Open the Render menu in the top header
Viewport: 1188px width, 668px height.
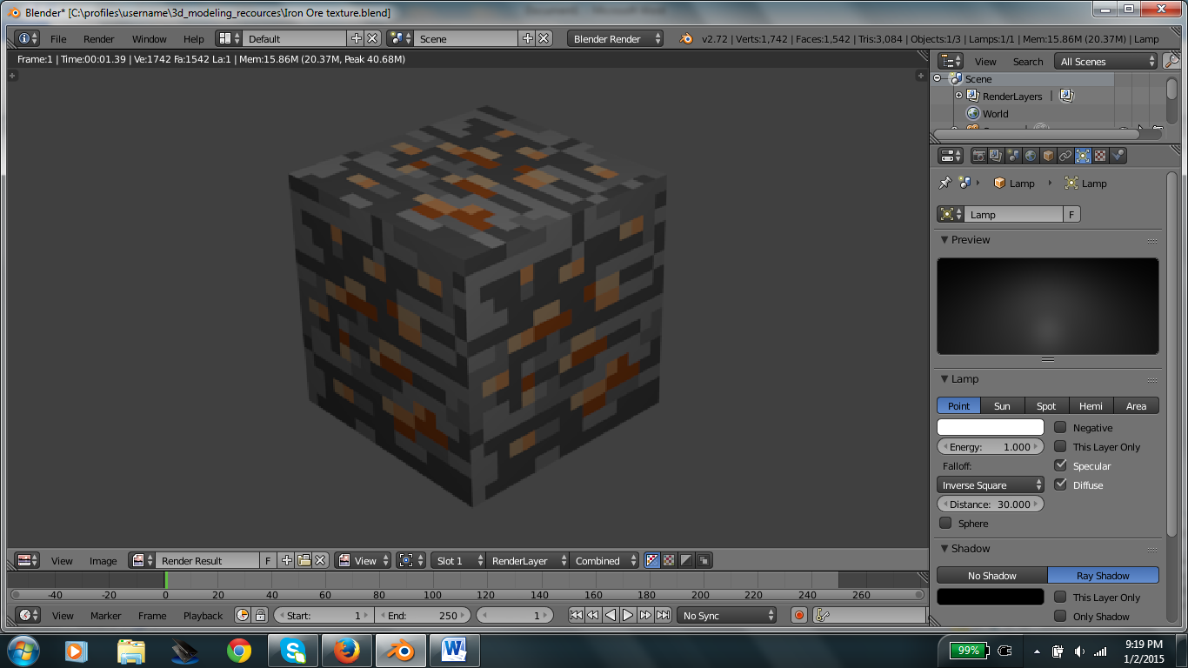98,38
